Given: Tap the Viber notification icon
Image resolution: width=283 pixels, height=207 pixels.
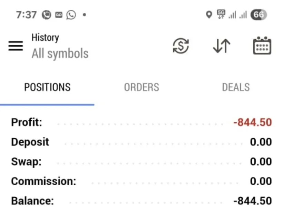Looking at the screenshot, I should 46,15.
